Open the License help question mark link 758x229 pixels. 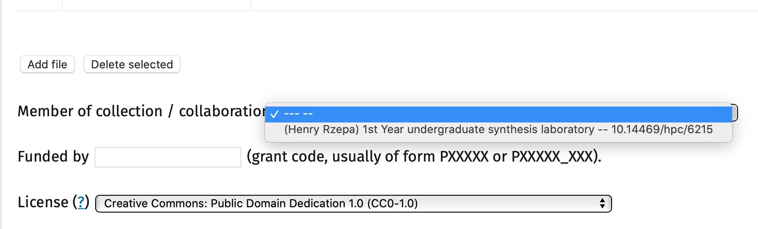click(x=81, y=202)
